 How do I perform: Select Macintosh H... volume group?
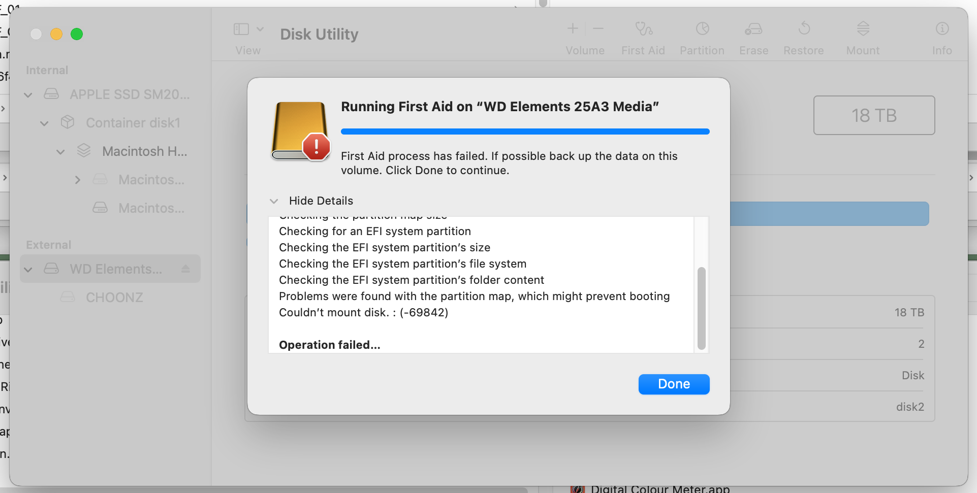[144, 151]
